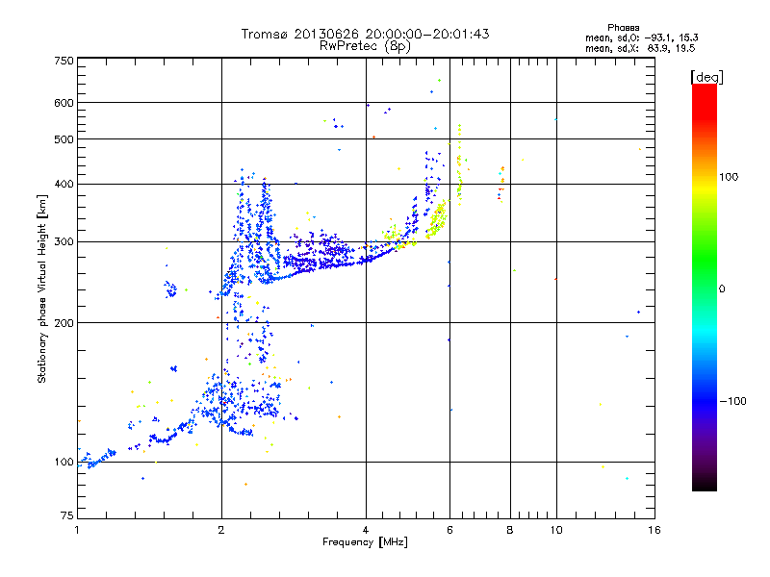Click the y-axis tick label '100'
This screenshot has height=577, width=770.
click(x=64, y=463)
